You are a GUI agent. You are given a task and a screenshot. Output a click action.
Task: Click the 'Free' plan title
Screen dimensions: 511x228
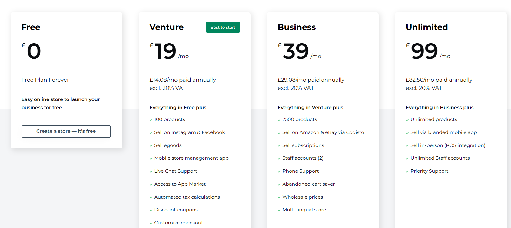[x=31, y=27]
